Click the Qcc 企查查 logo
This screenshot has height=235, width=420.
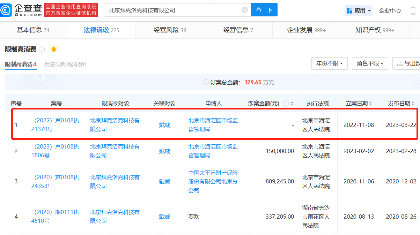click(21, 10)
